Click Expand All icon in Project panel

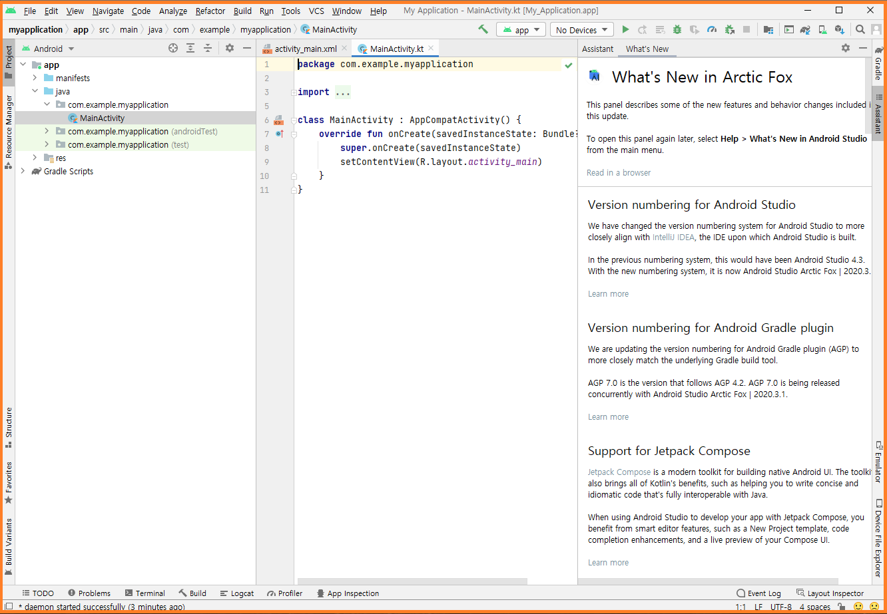click(x=190, y=49)
